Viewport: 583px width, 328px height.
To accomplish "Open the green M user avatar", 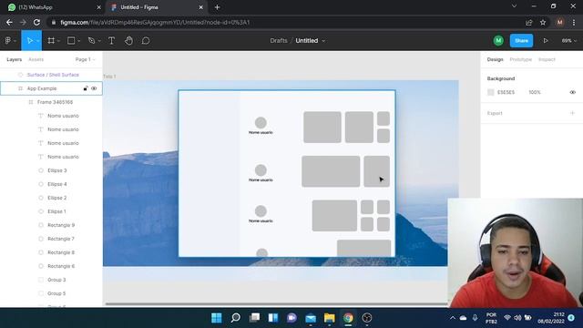I will [x=498, y=40].
